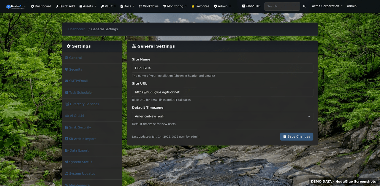Viewport: 380px width, 186px height.
Task: Click the KB Article Import book icon
Action: (x=66, y=139)
